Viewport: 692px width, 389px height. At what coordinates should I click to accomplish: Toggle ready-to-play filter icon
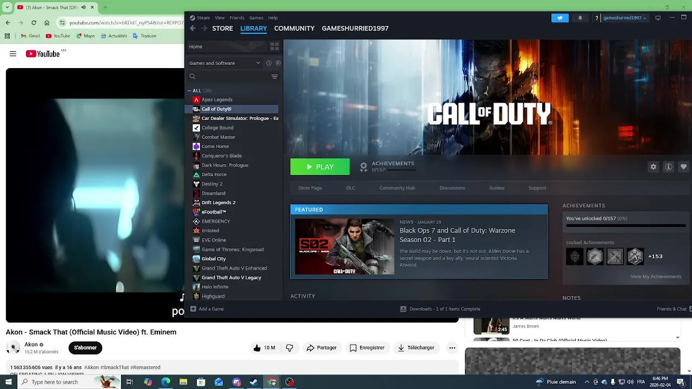tap(278, 63)
